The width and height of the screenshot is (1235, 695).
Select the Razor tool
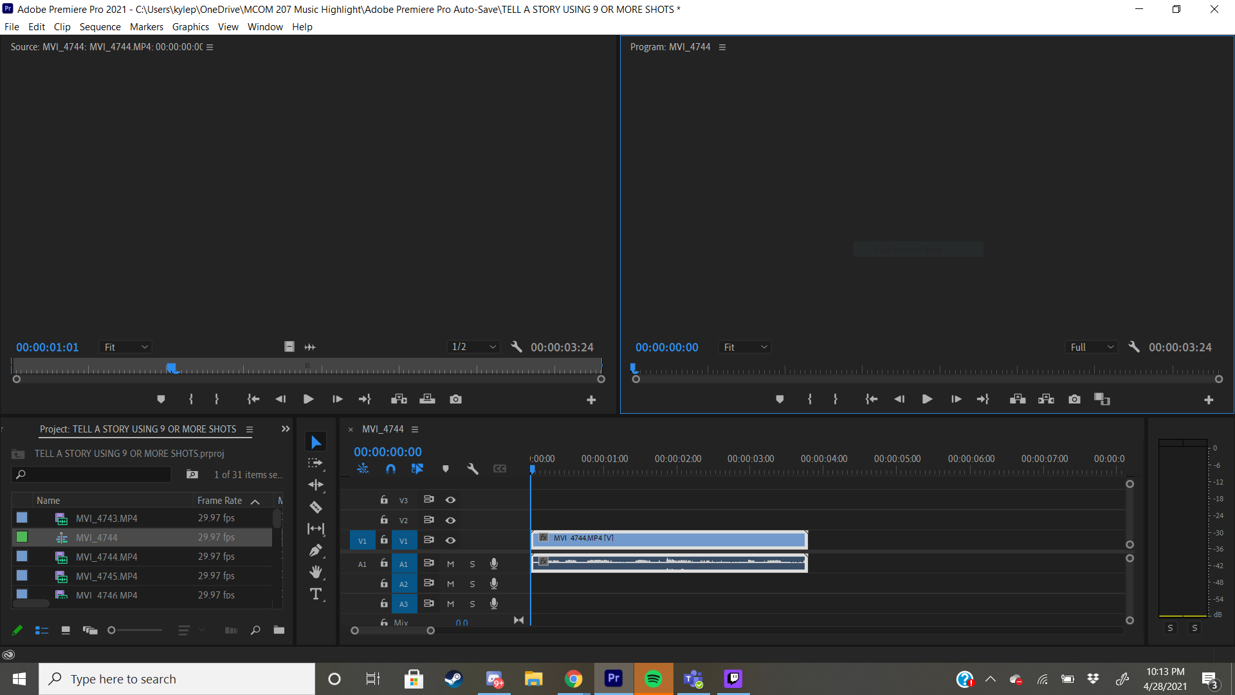pyautogui.click(x=315, y=507)
